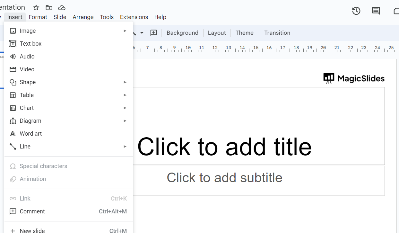Viewport: 399px width, 233px height.
Task: Star the presentation with the star icon
Action: point(36,7)
